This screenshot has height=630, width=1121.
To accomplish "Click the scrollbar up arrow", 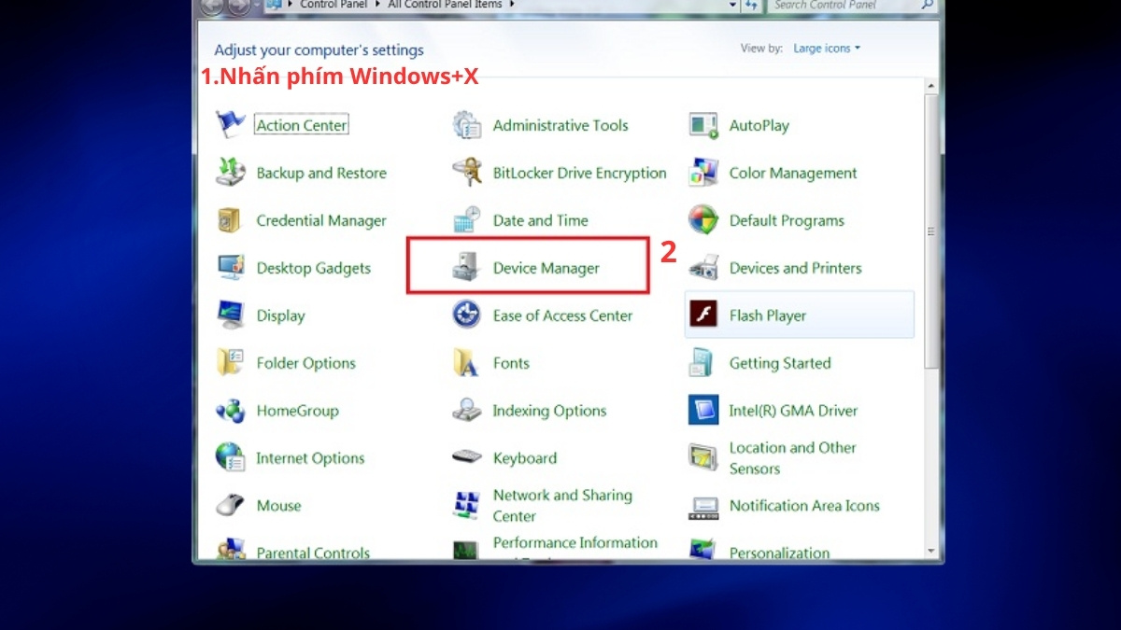I will (x=930, y=87).
